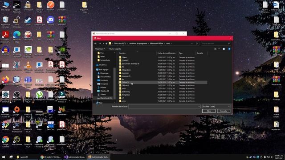Sort by Fecha de modificación column

tap(167, 53)
